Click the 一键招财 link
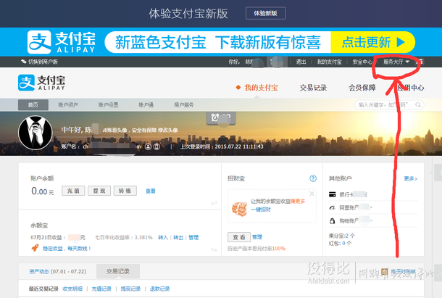Viewport: 442px width, 298px height. click(x=261, y=210)
